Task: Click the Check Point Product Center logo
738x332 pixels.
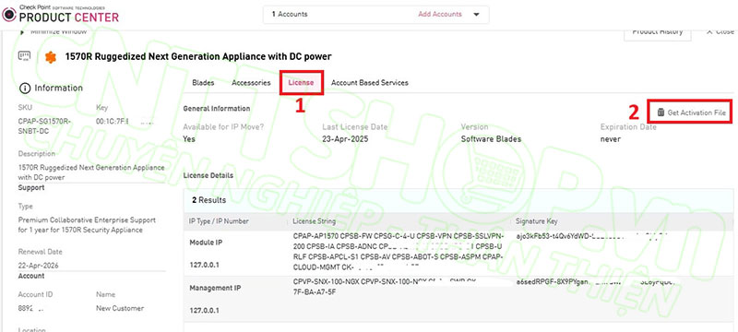Action: coord(60,14)
